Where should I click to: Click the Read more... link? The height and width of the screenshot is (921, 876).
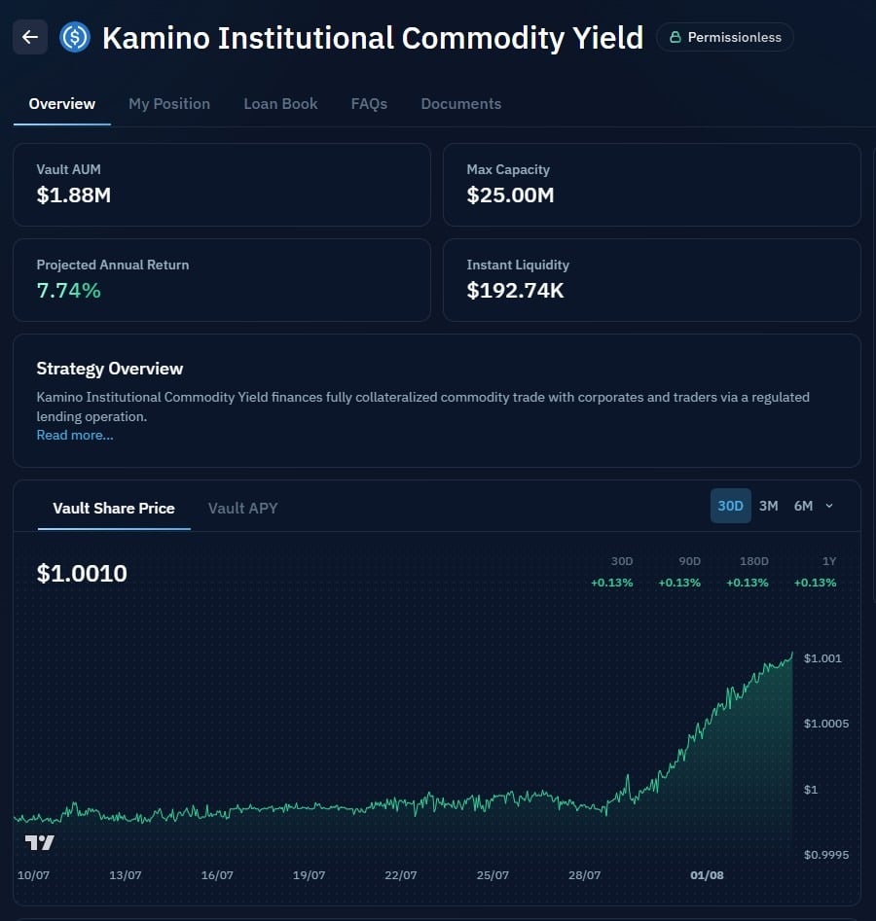75,436
